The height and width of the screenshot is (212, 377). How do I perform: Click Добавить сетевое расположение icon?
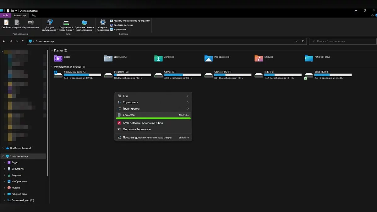84,23
